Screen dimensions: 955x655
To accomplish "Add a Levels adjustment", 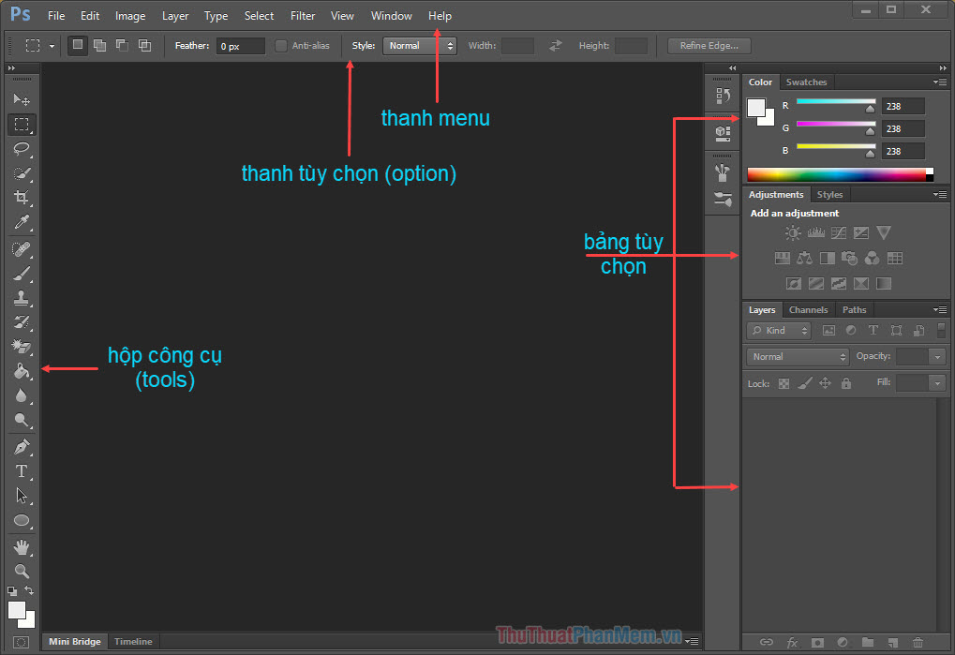I will click(815, 232).
